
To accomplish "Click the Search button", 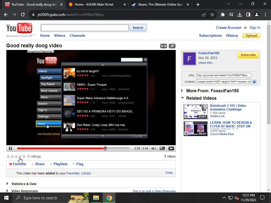I will [138, 28].
